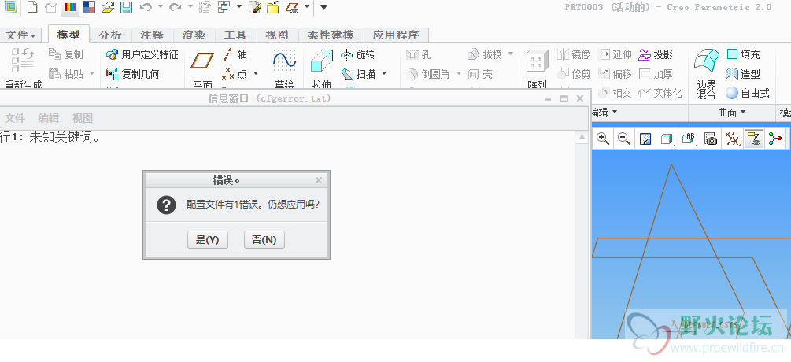The image size is (791, 362).
Task: Click the 投影 project tool
Action: [x=656, y=54]
